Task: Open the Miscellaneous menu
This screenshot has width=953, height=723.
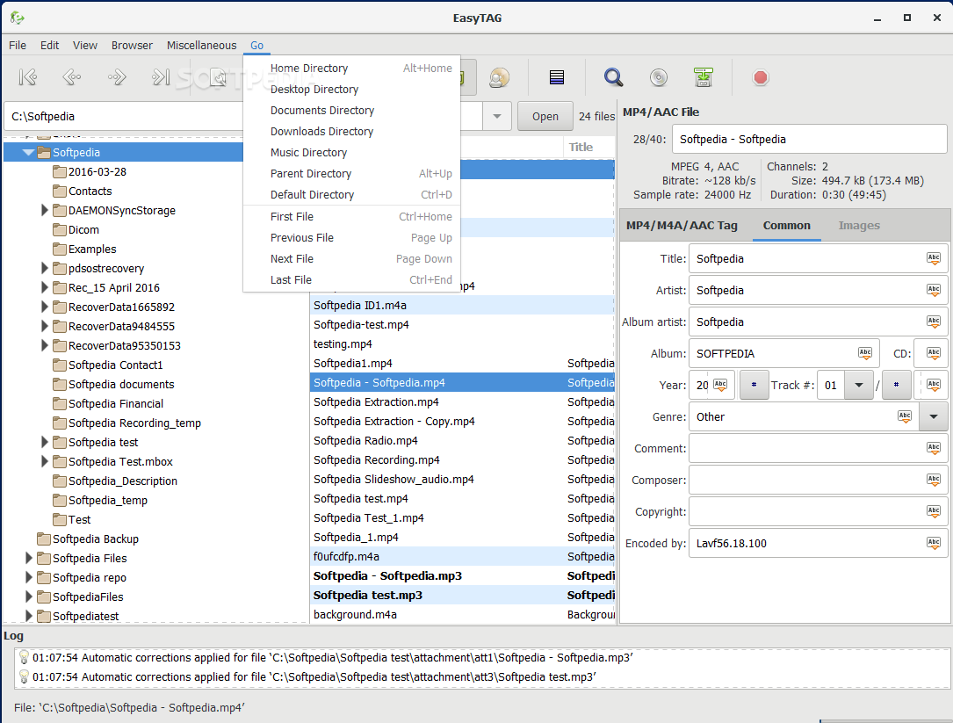Action: coord(202,45)
